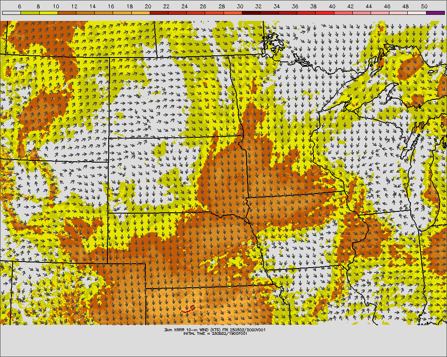The height and width of the screenshot is (357, 447).
Task: Select the light pink 44–46 knots swatch
Action: (x=380, y=13)
